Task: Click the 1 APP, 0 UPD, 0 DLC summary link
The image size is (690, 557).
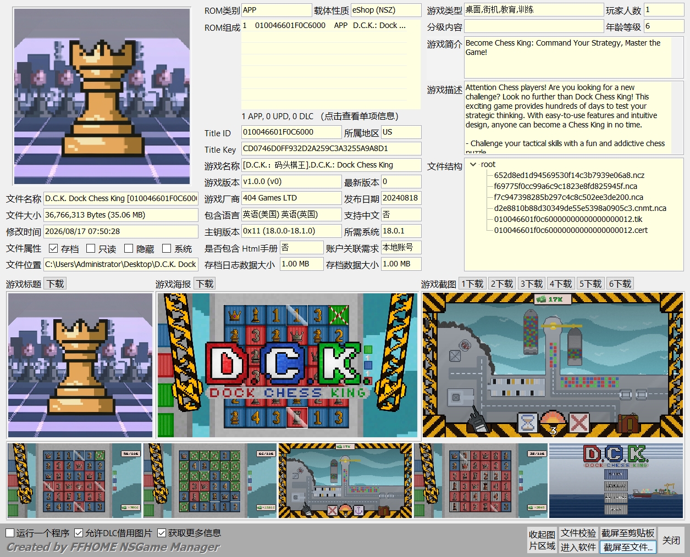Action: [x=320, y=116]
